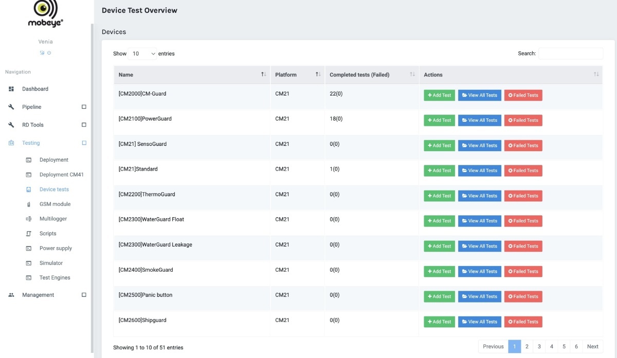Click the wand icon under Venia

[x=42, y=53]
